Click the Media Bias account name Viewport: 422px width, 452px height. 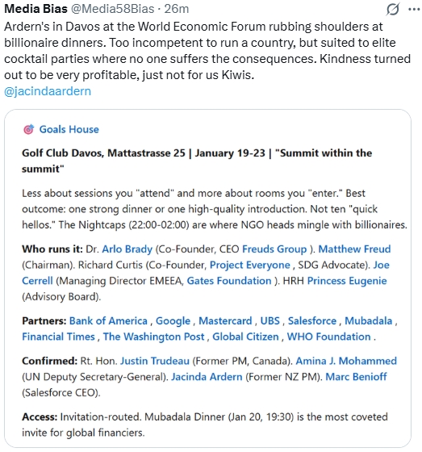(x=36, y=9)
